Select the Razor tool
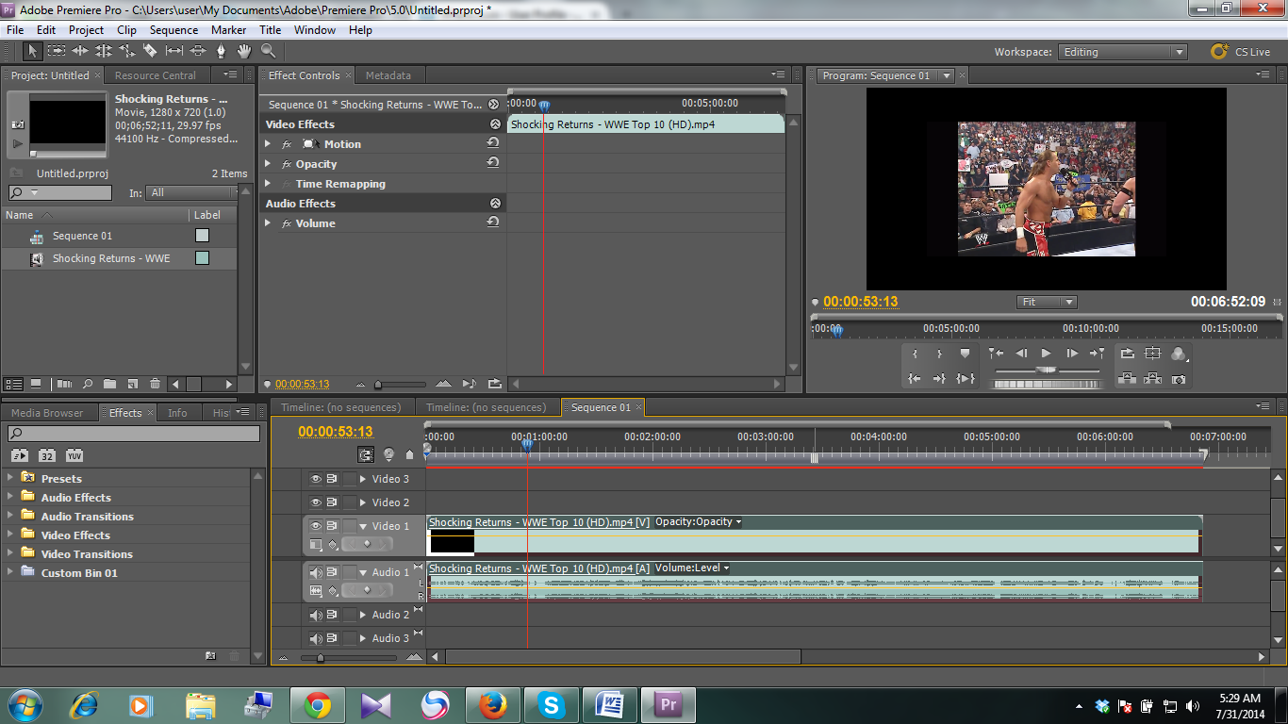Viewport: 1288px width, 724px height. (x=150, y=51)
